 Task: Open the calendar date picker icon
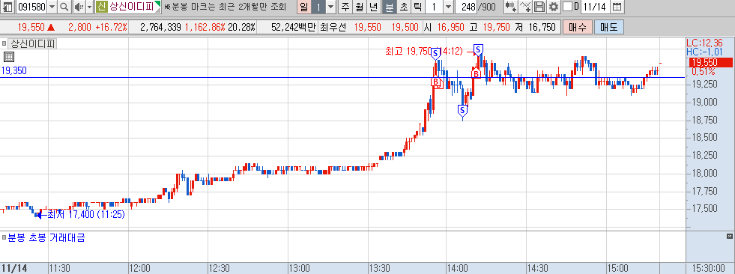tap(617, 7)
